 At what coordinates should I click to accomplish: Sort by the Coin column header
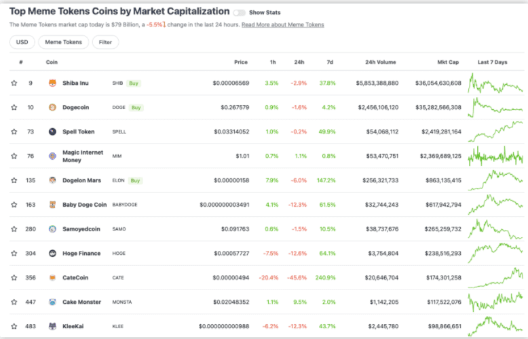(x=52, y=62)
